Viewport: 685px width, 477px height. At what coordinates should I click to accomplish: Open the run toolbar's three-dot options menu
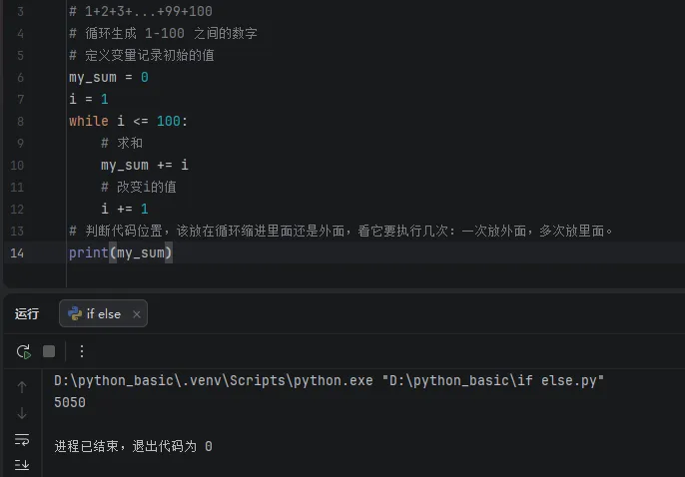pos(82,351)
